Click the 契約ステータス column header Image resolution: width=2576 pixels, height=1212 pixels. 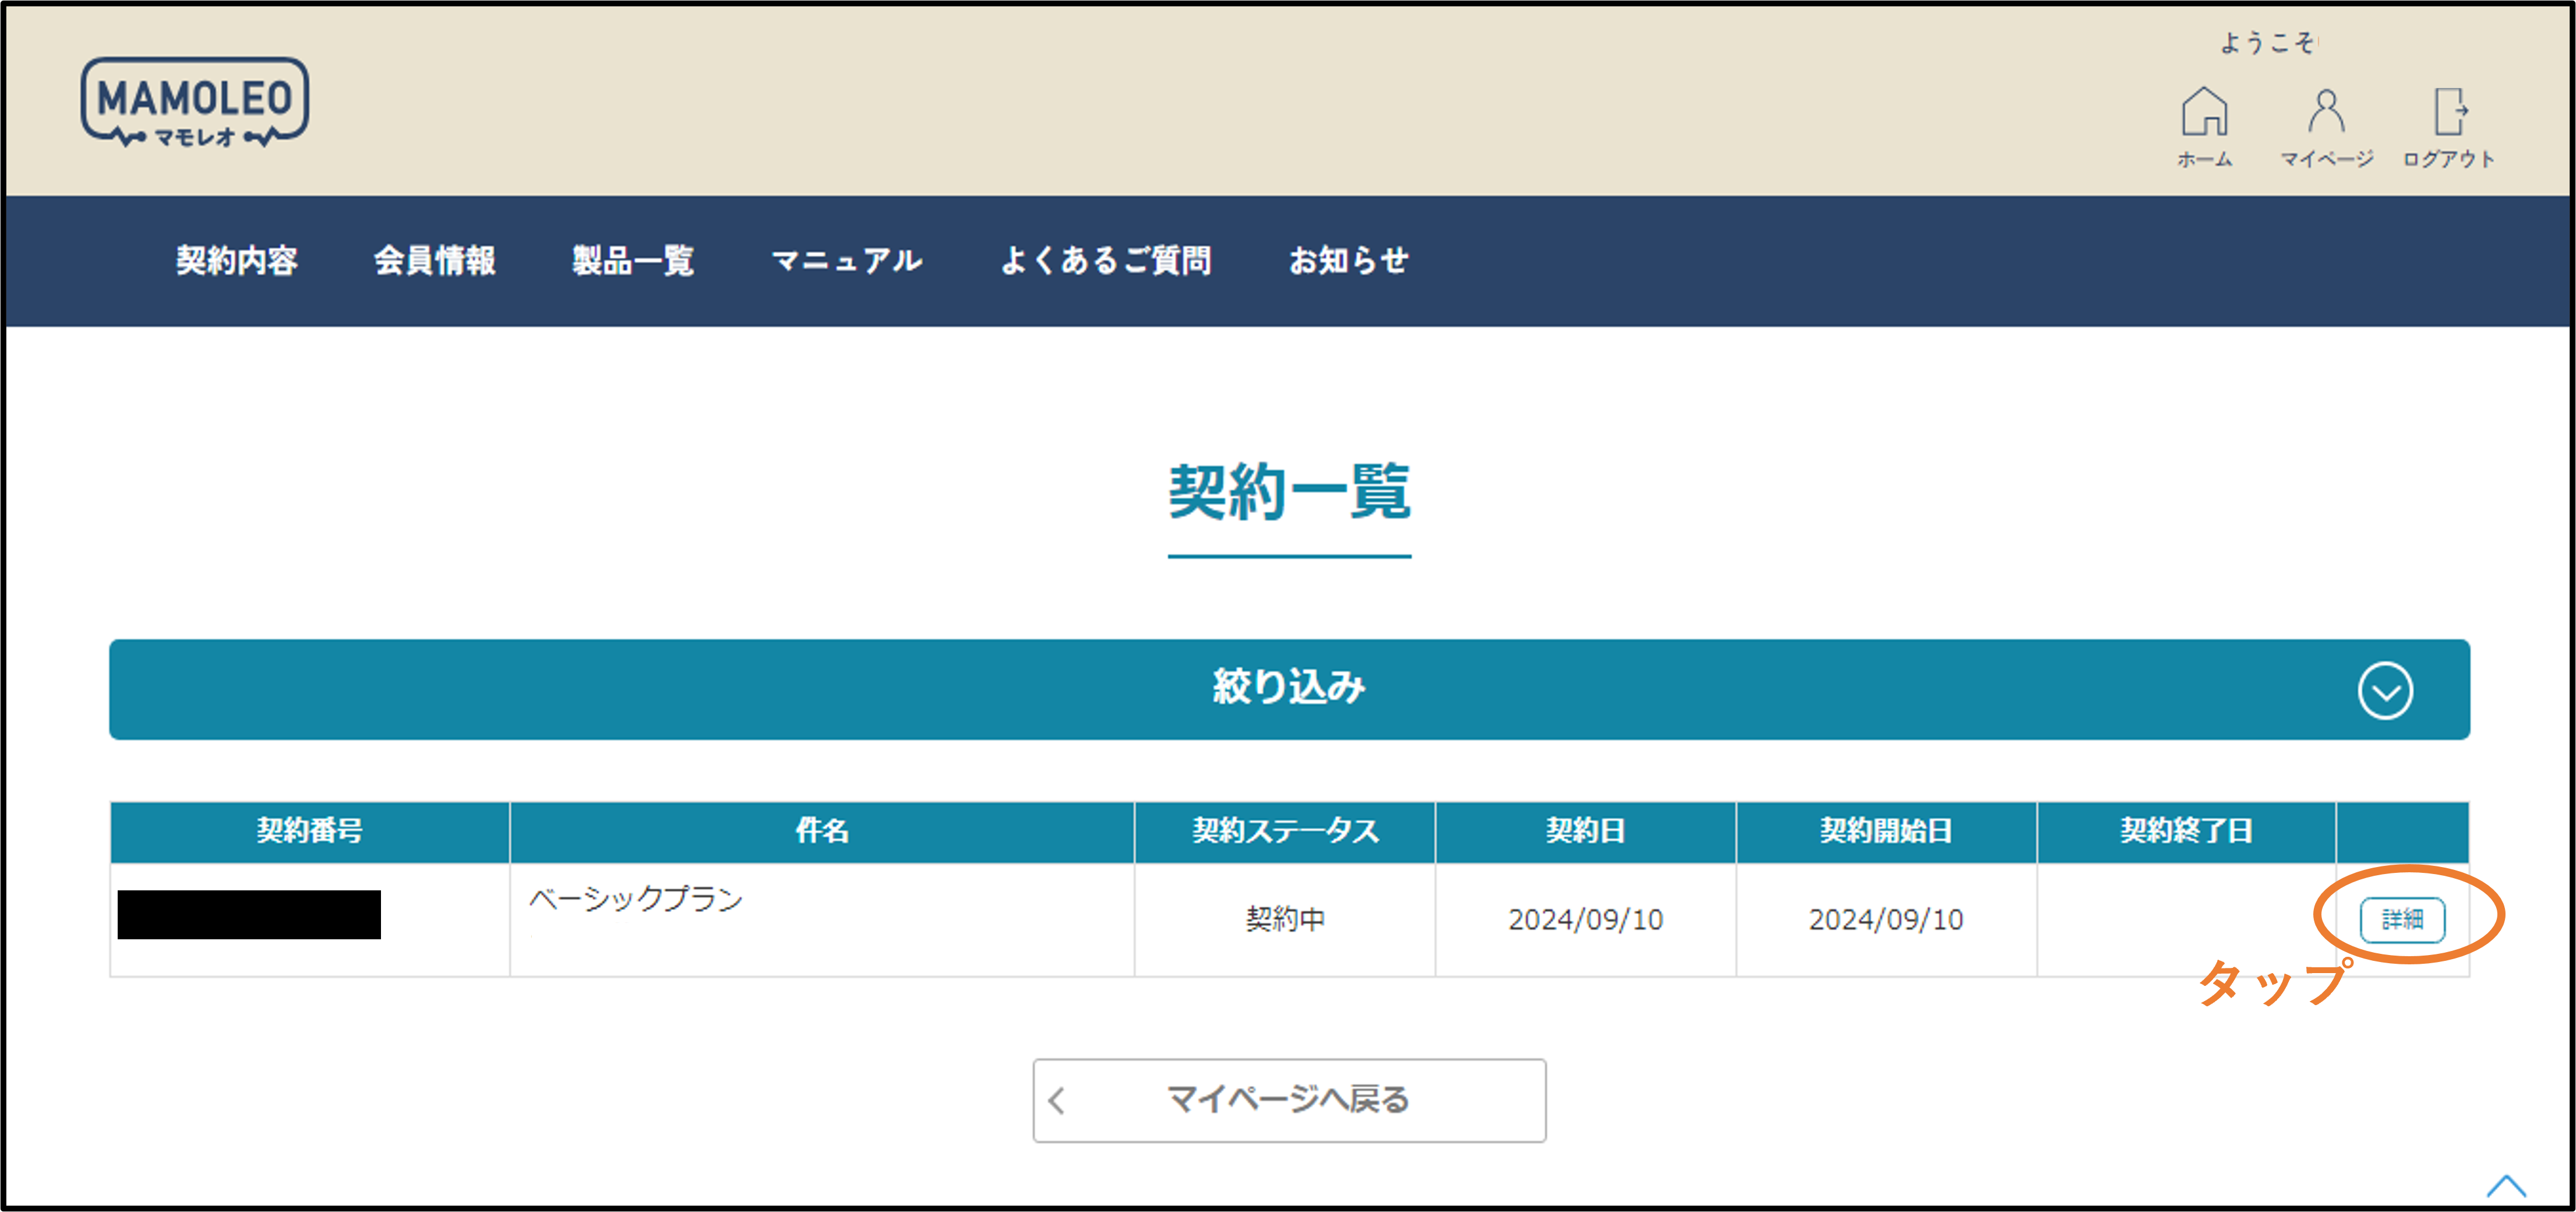point(1285,830)
